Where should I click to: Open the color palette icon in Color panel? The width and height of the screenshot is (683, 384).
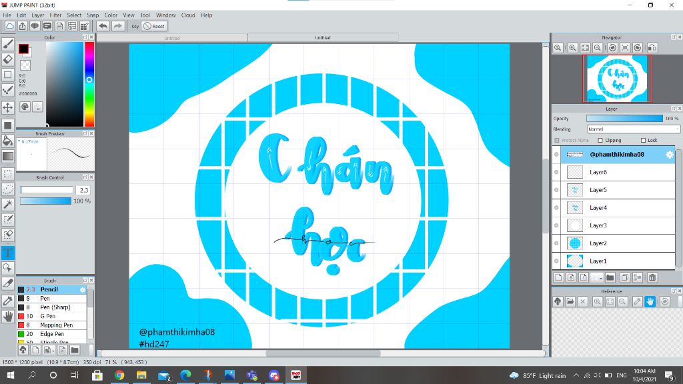25,107
